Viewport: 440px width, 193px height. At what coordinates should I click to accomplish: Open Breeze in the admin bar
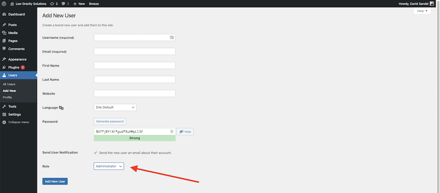pos(94,4)
